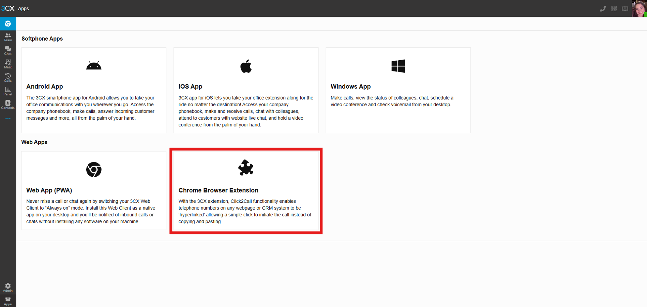
Task: Open the Team sidebar section
Action: (x=8, y=37)
